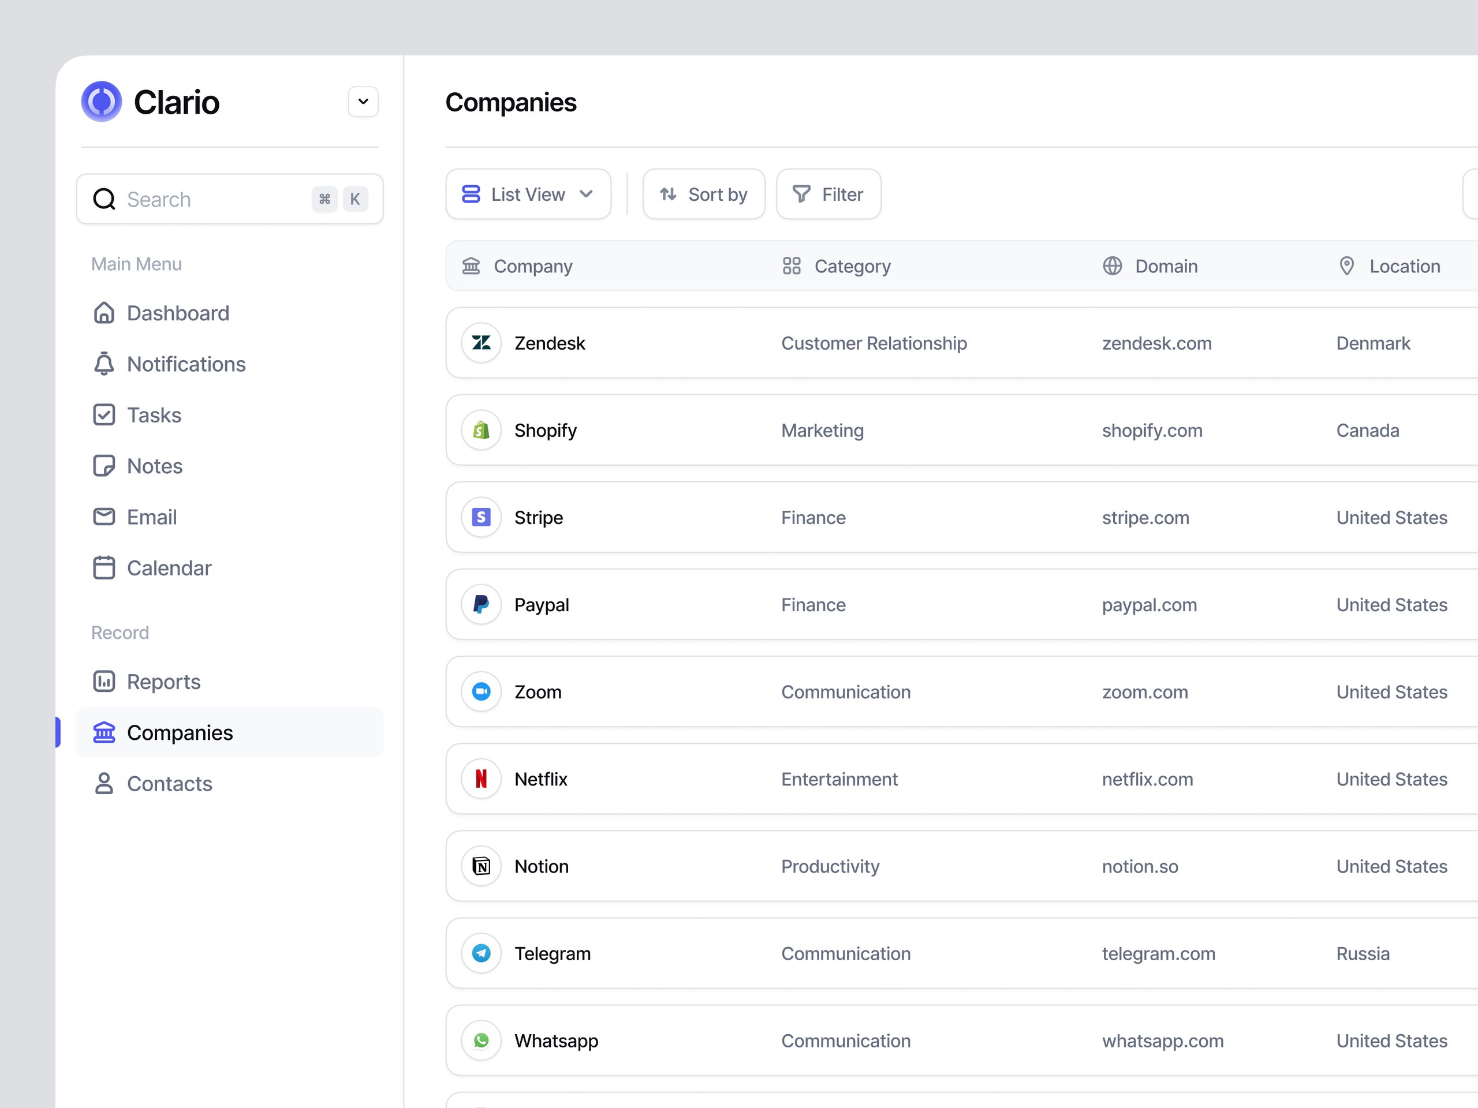This screenshot has height=1108, width=1478.
Task: Click the Zoom company name
Action: pos(538,692)
